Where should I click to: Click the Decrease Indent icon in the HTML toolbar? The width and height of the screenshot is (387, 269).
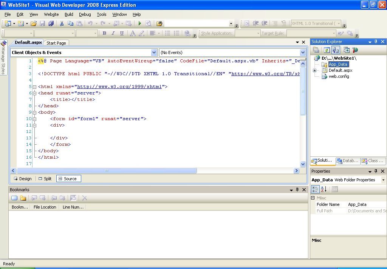click(x=256, y=23)
